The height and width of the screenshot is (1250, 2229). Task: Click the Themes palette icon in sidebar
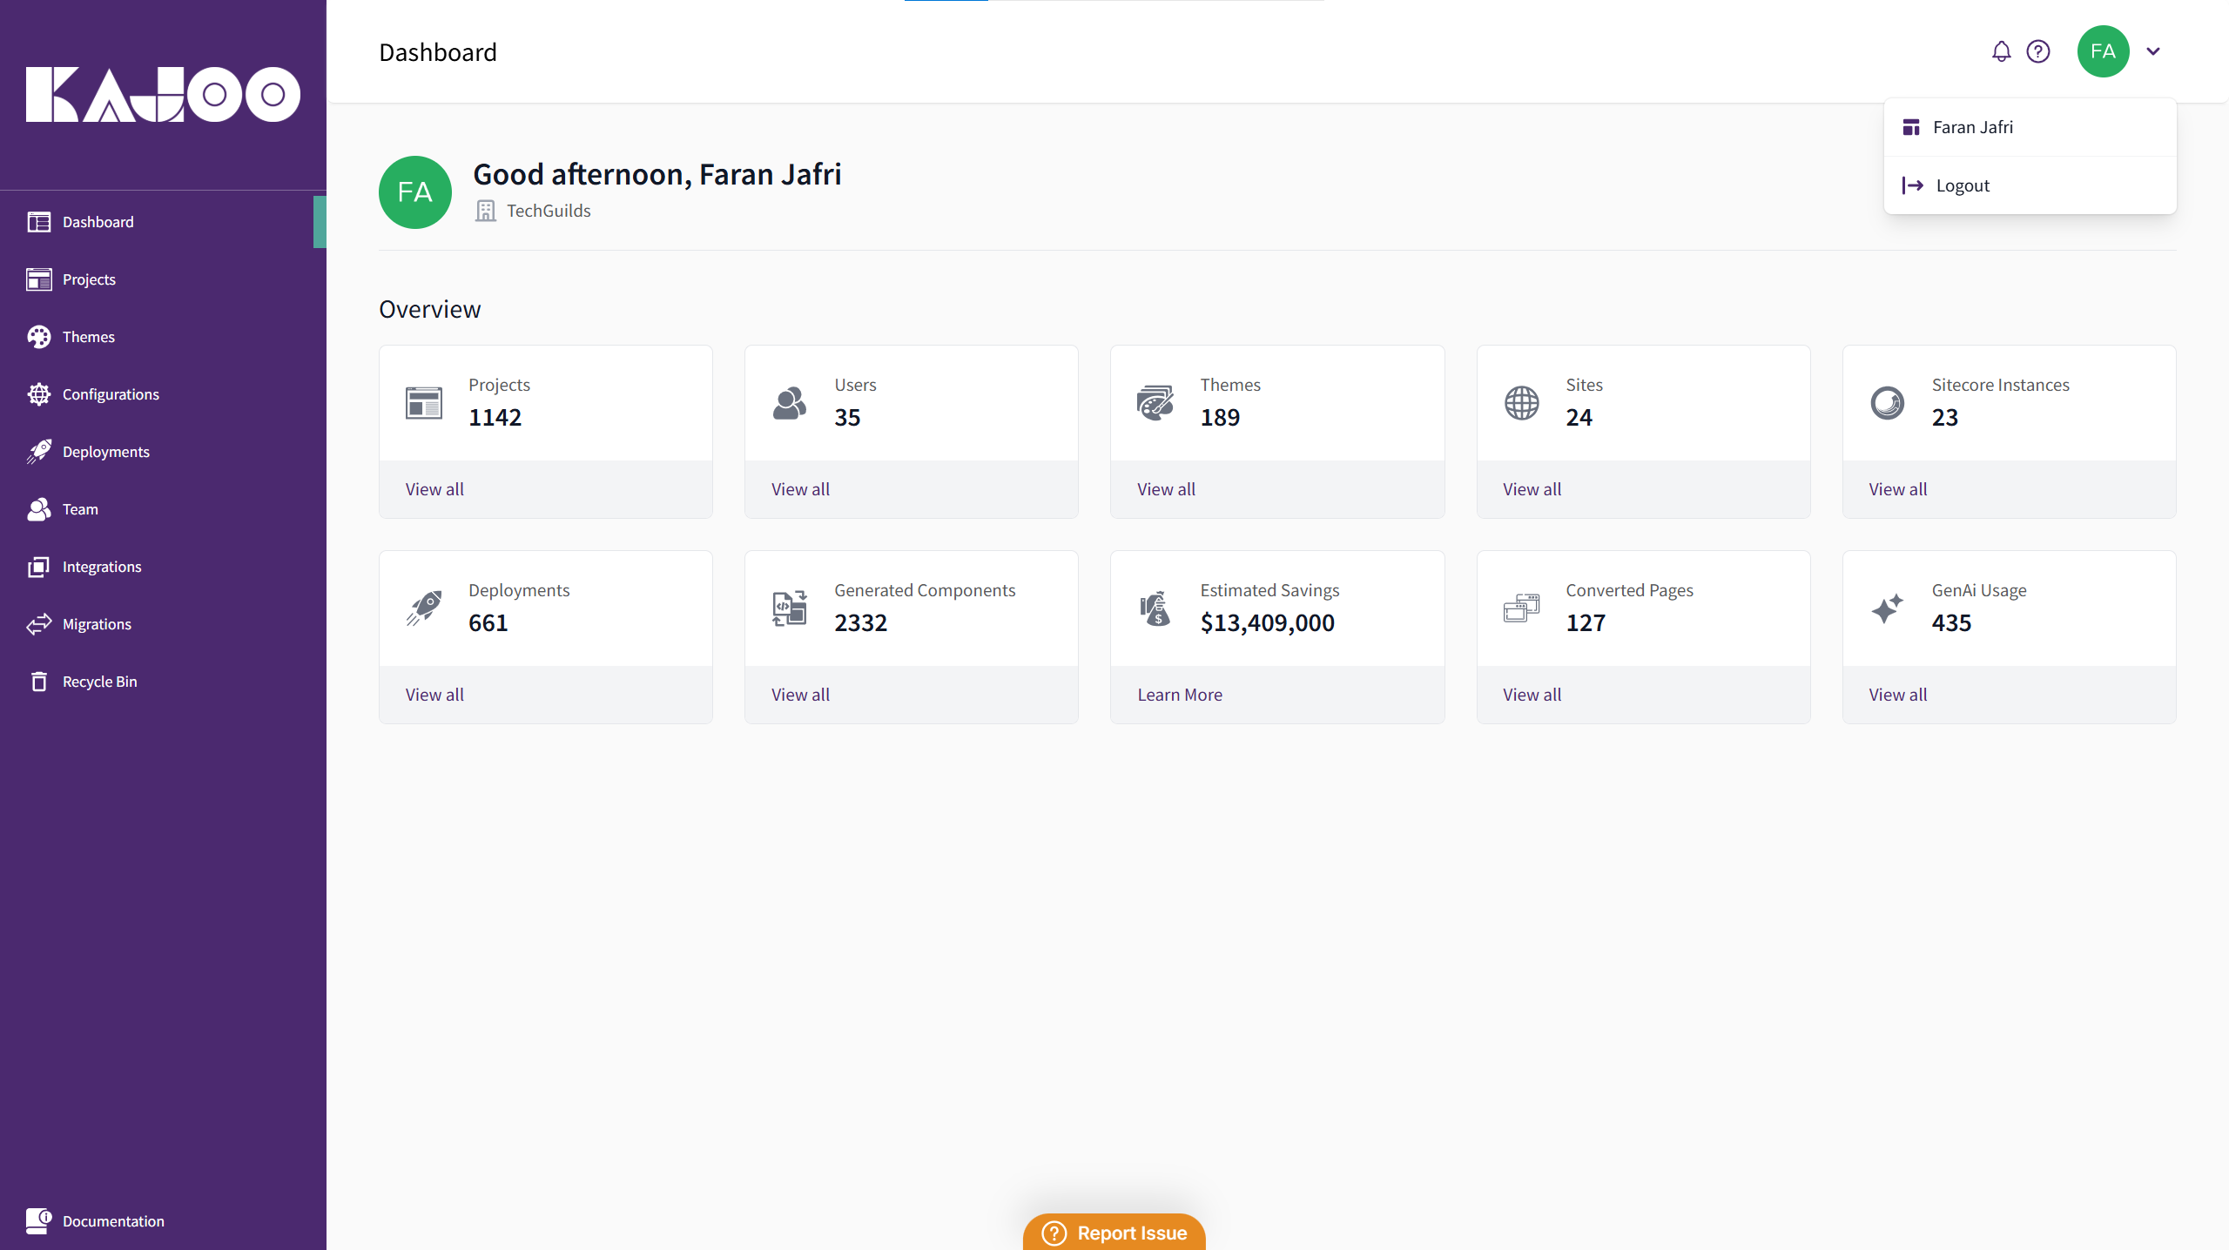point(39,337)
